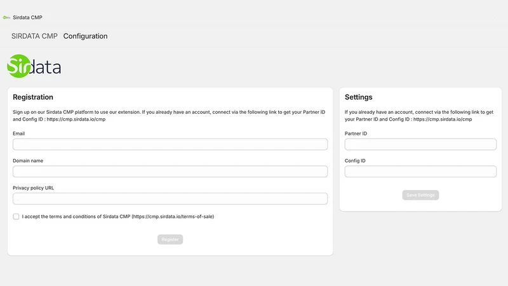Viewport: 508px width, 286px height.
Task: Click the Save Settings button
Action: (420, 195)
